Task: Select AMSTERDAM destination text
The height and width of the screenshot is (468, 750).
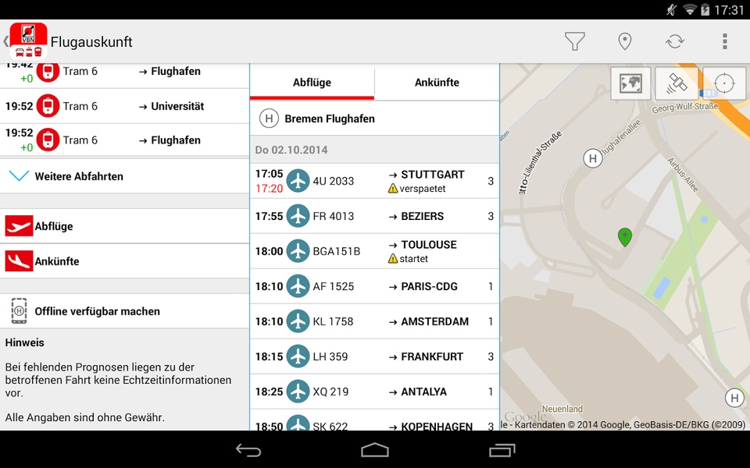Action: [435, 321]
